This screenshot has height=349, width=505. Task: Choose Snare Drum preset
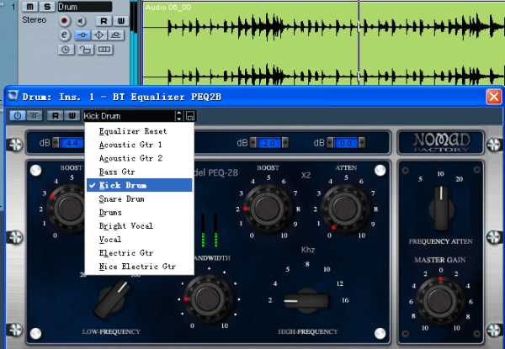pos(140,198)
